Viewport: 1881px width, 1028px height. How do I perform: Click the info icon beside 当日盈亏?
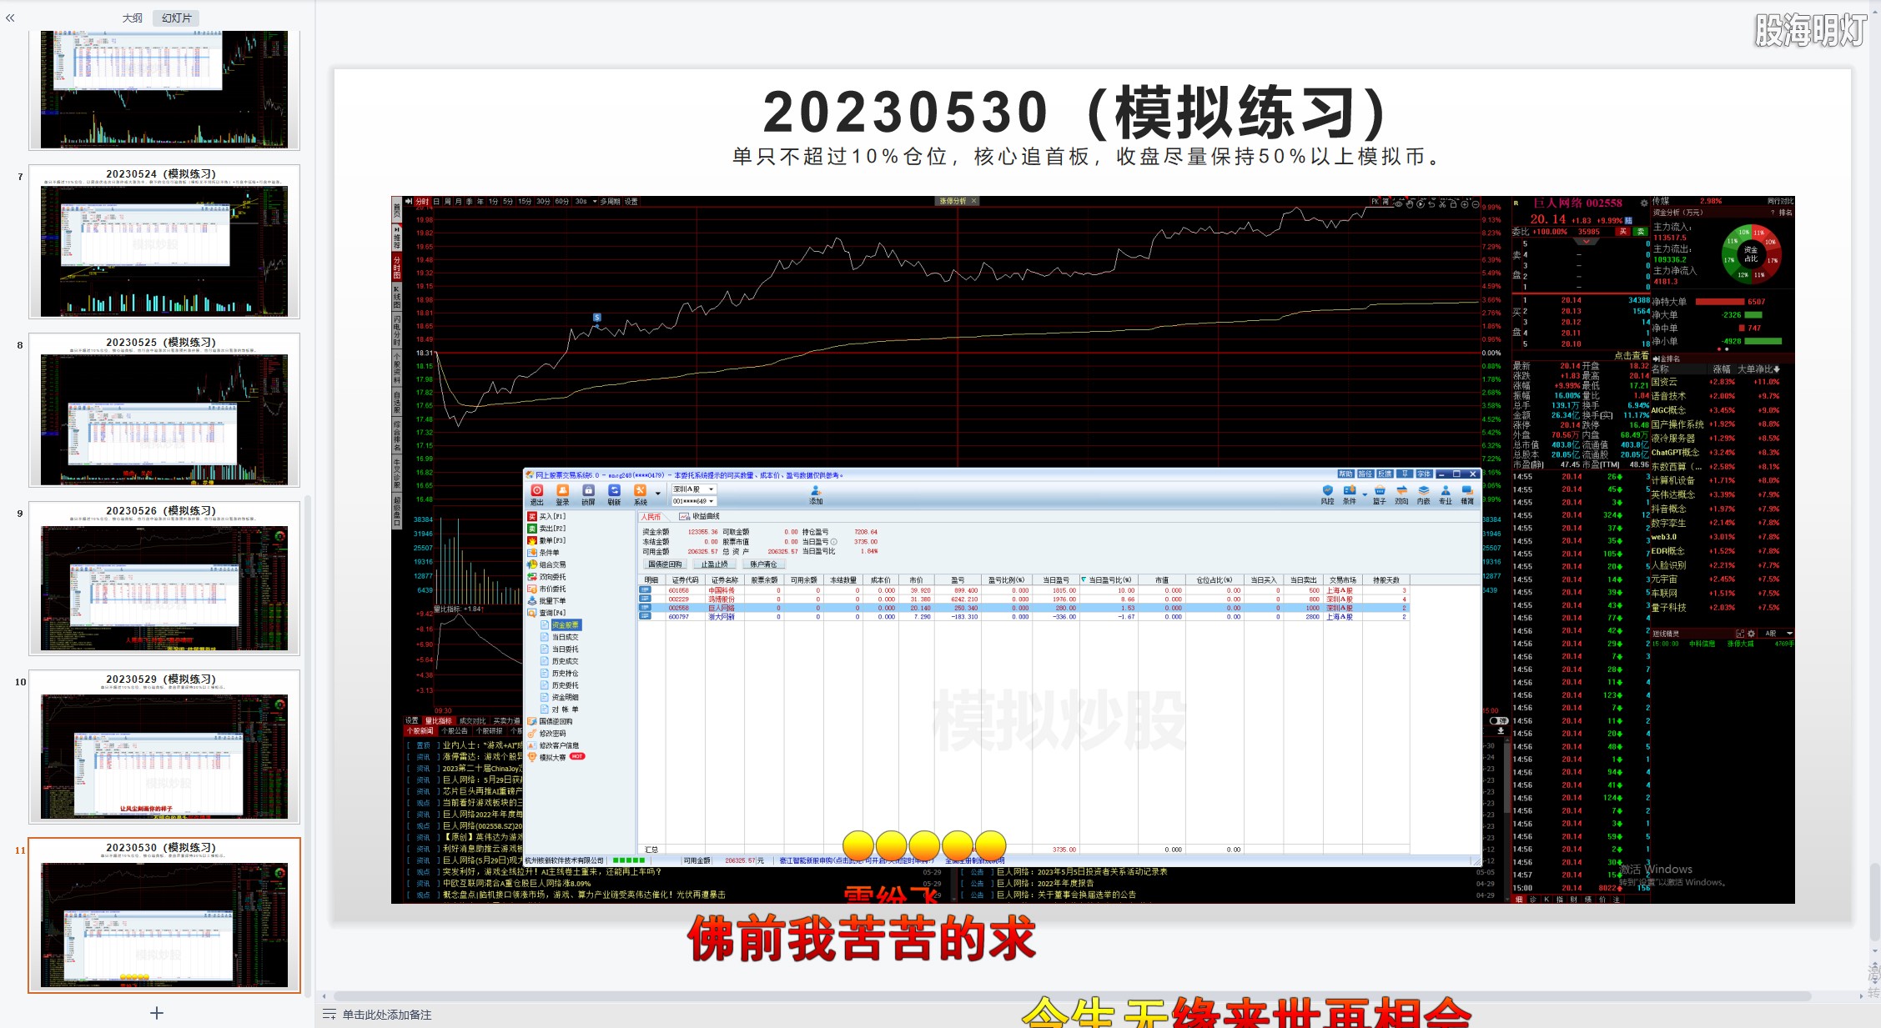point(833,542)
